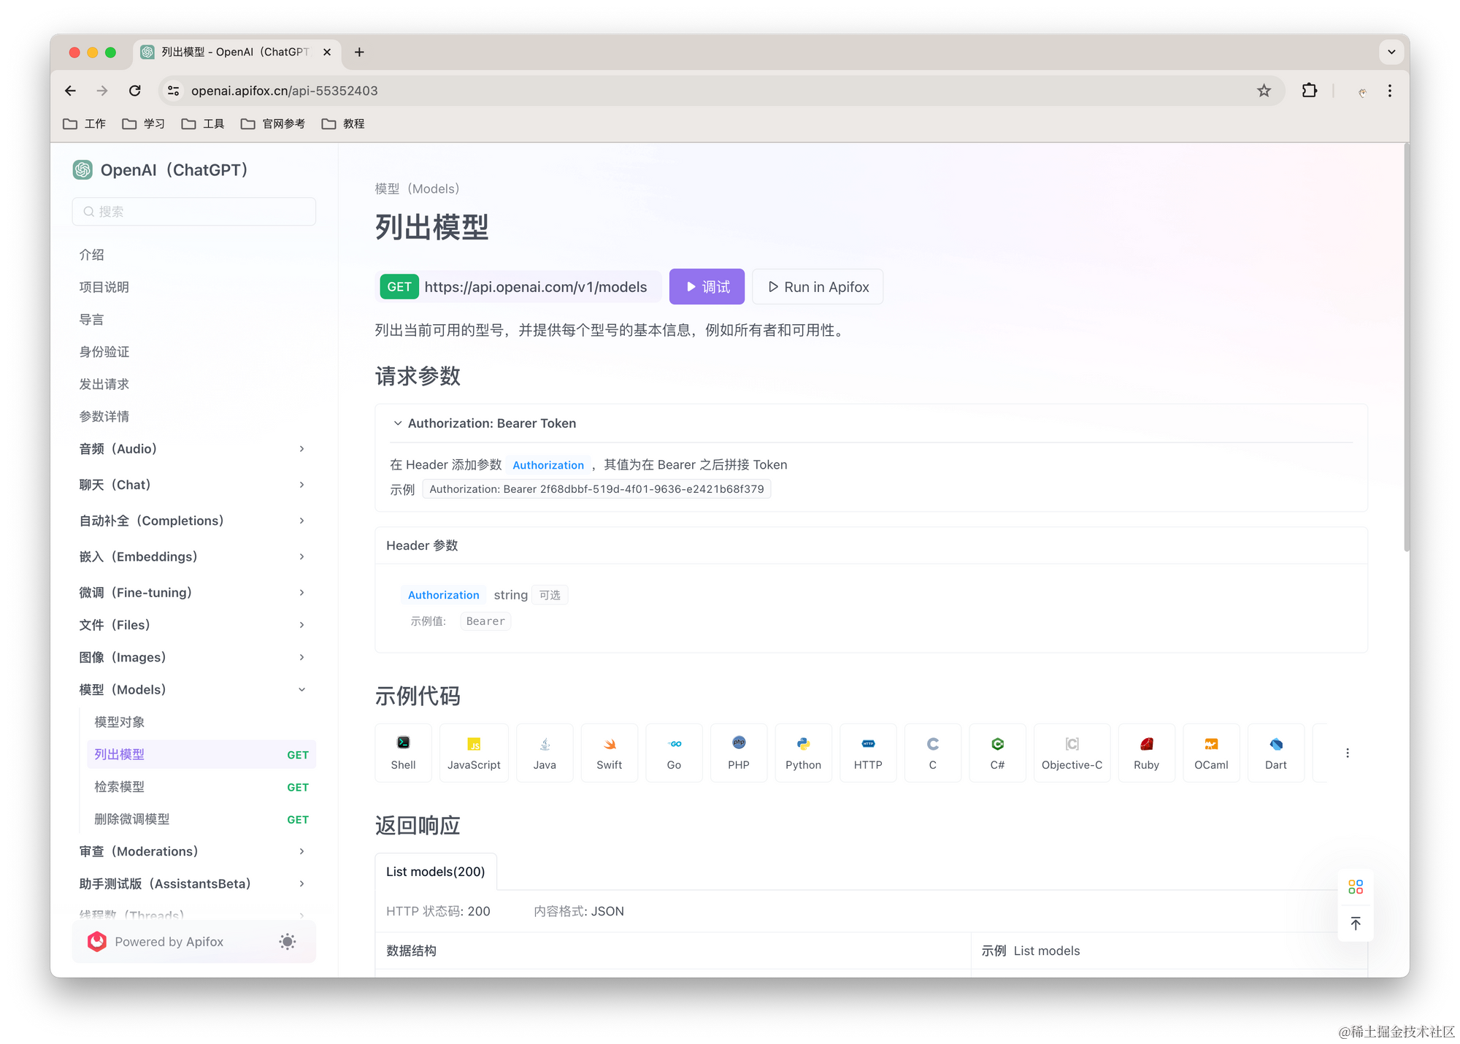Go back in browser history
This screenshot has height=1044, width=1460.
point(70,91)
